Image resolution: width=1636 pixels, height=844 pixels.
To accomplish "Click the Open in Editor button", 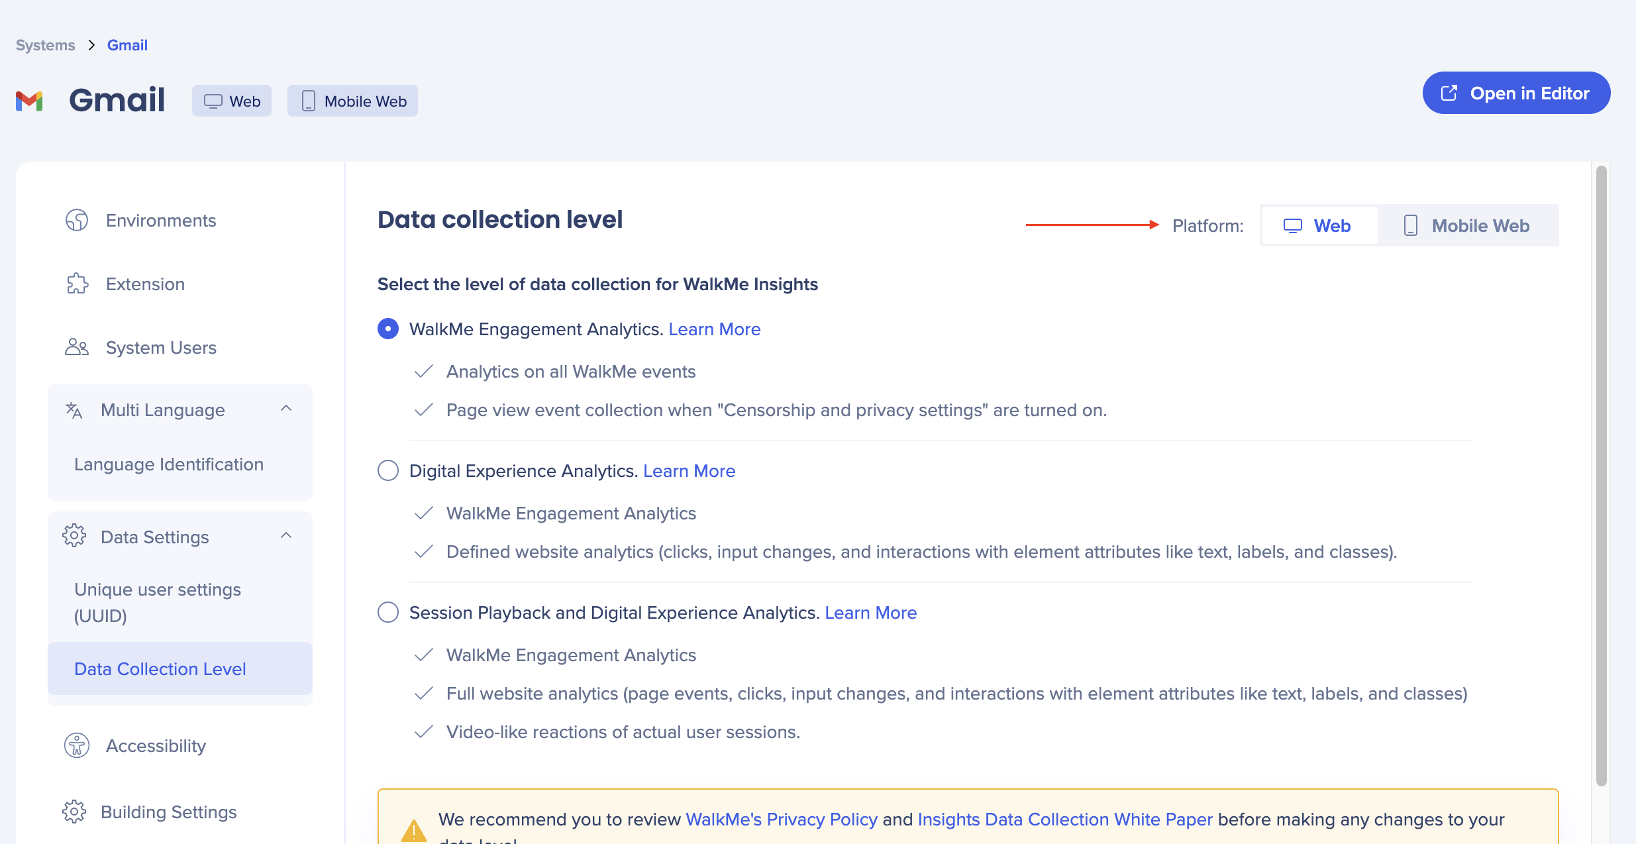I will 1516,93.
